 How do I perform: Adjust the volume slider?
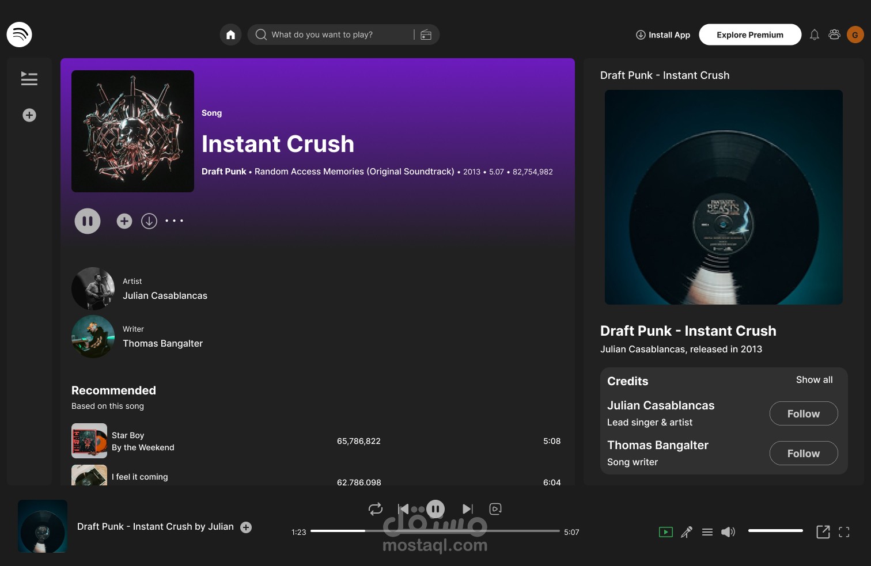(x=775, y=531)
